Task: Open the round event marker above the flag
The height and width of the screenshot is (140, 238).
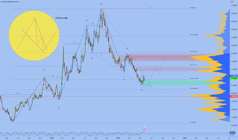Action: click(x=145, y=127)
